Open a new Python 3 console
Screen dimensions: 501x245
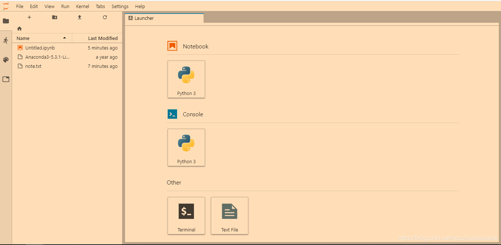[x=186, y=147]
